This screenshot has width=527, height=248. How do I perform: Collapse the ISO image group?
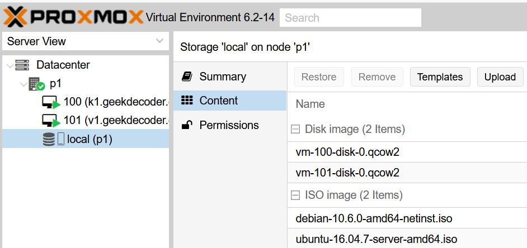(295, 195)
